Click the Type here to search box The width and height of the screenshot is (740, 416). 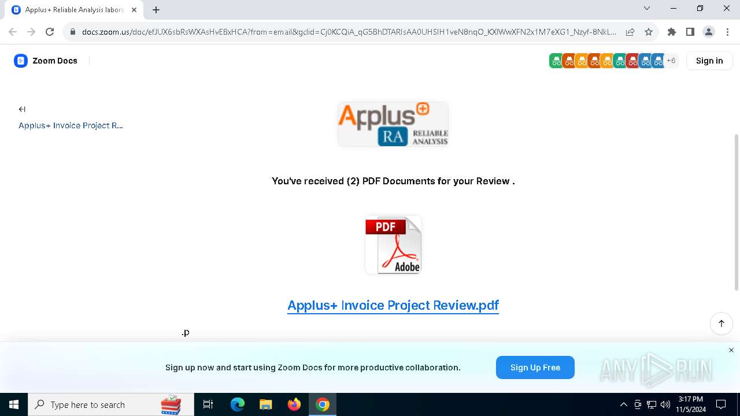click(x=111, y=404)
